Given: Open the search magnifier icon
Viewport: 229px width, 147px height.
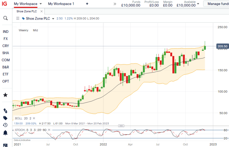Looking at the screenshot, I should click(5, 18).
